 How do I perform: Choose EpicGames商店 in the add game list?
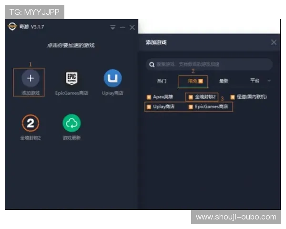click(x=208, y=107)
